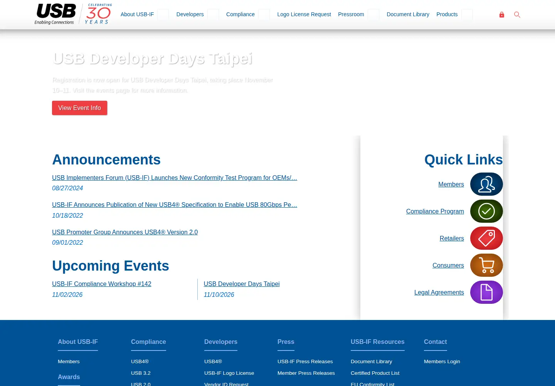Image resolution: width=555 pixels, height=386 pixels.
Task: Open Members link in the footer
Action: (x=69, y=362)
